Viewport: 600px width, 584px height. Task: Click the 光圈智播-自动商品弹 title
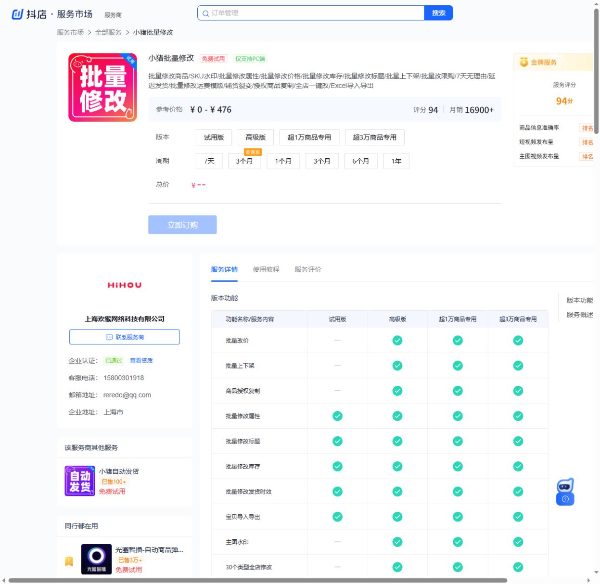pyautogui.click(x=149, y=550)
